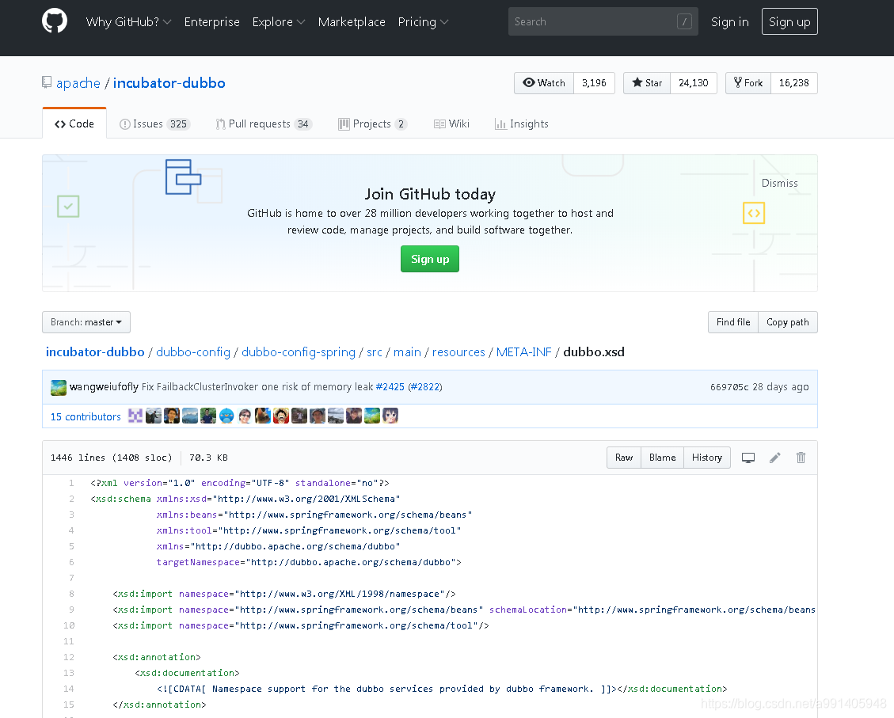
Task: Open the 15 contributors link
Action: pos(86,416)
